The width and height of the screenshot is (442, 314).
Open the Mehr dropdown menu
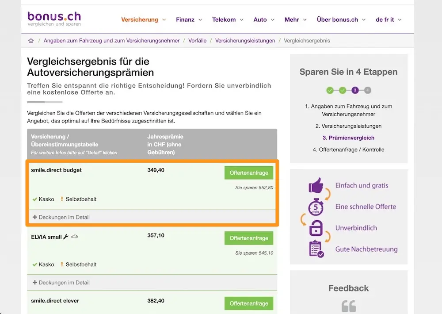click(x=295, y=19)
